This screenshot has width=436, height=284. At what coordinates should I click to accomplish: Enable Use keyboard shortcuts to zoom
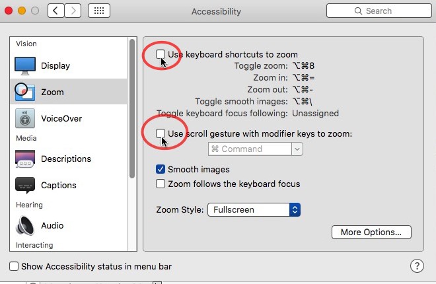pyautogui.click(x=161, y=54)
